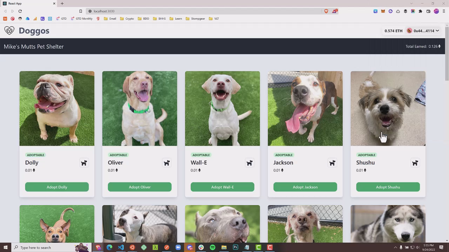Screen dimensions: 449x252
Task: Click Wall-E's photo
Action: [222, 108]
